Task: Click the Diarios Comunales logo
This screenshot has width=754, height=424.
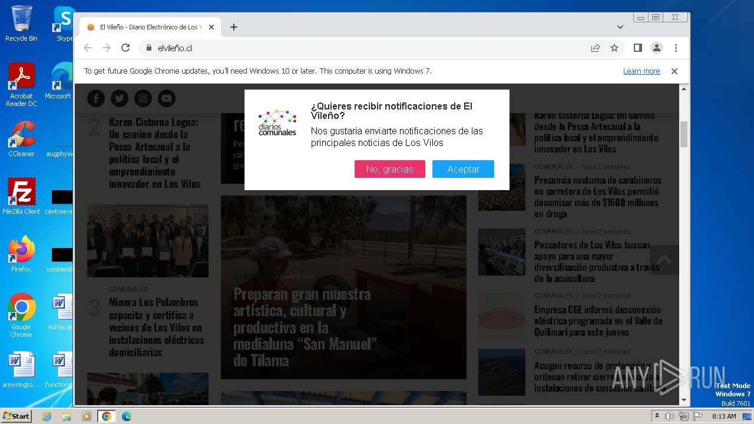Action: pos(277,122)
